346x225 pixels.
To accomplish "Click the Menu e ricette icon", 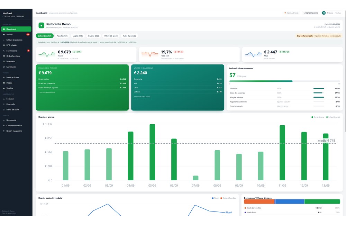I will tap(4, 78).
